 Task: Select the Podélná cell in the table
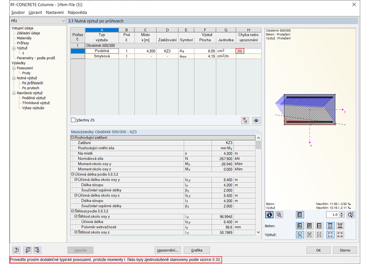click(102, 51)
